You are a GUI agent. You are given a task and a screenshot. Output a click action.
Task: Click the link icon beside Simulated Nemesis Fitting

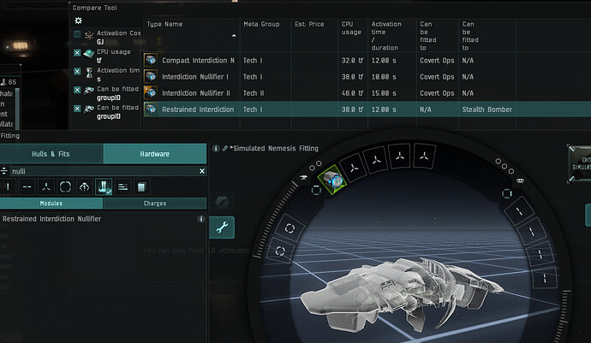[x=225, y=148]
